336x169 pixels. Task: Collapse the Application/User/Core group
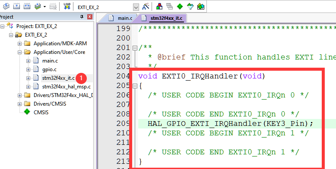coord(20,52)
